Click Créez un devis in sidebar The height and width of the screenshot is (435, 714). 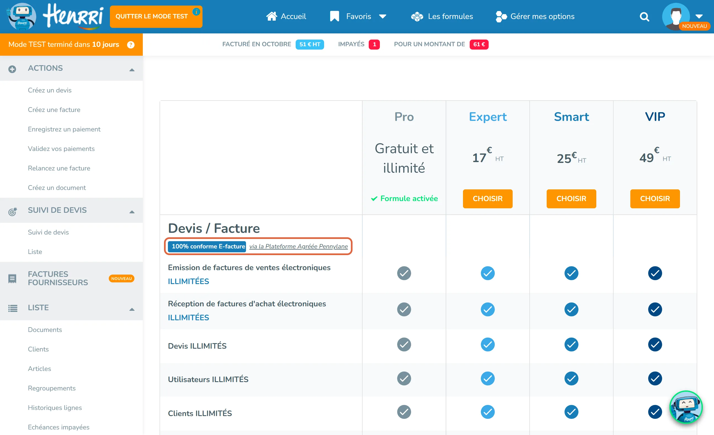[50, 90]
